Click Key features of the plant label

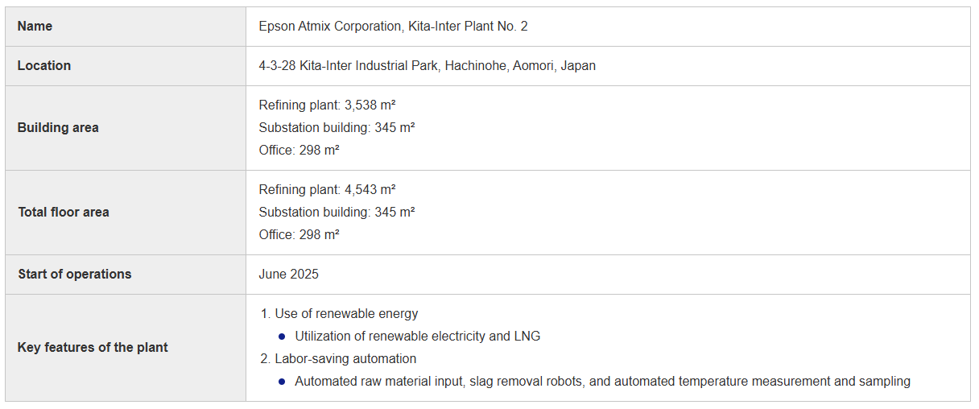(x=93, y=348)
